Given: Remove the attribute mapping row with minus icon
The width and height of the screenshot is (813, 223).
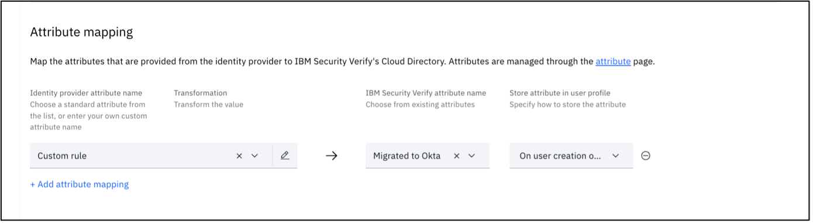Looking at the screenshot, I should click(x=646, y=156).
